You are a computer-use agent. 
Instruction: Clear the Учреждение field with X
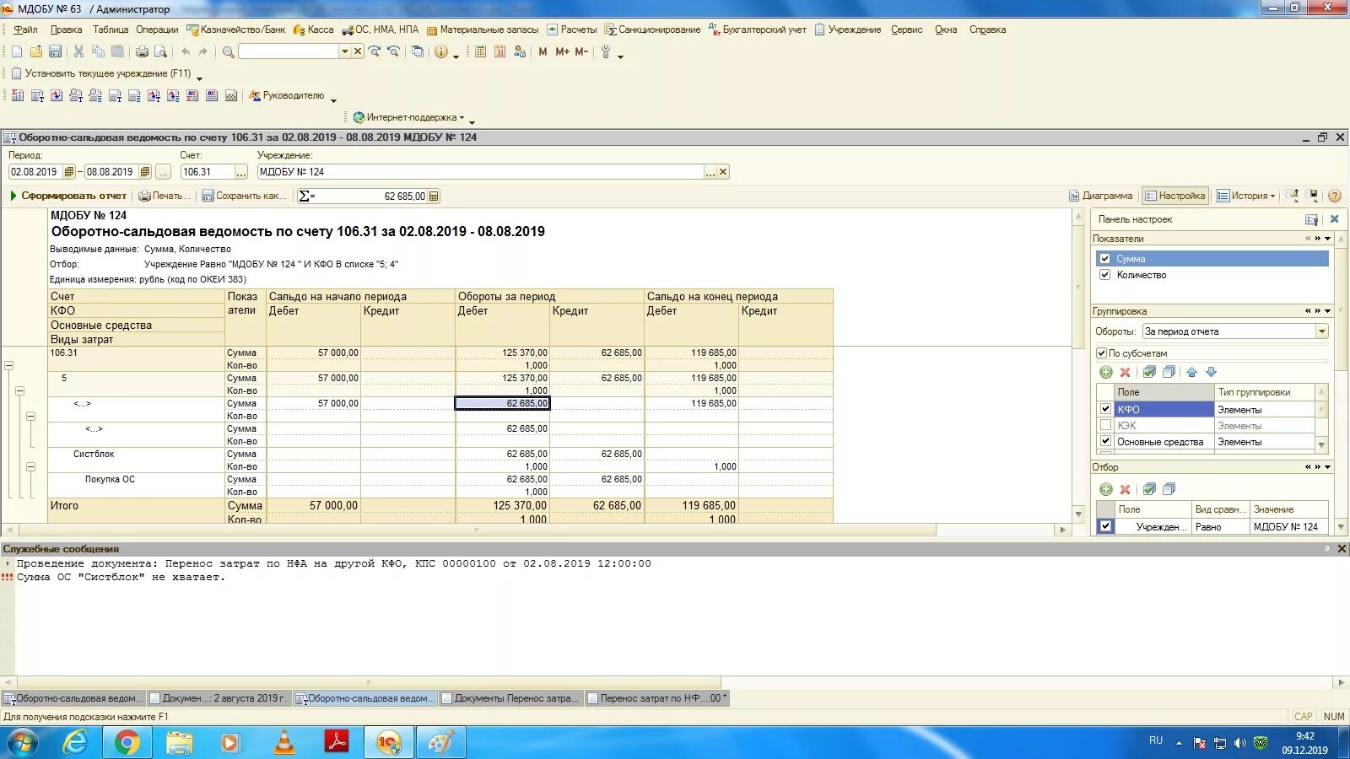pyautogui.click(x=723, y=172)
